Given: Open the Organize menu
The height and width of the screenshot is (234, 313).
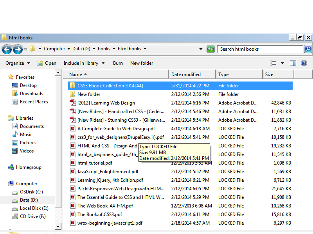Looking at the screenshot, I should click(18, 63).
